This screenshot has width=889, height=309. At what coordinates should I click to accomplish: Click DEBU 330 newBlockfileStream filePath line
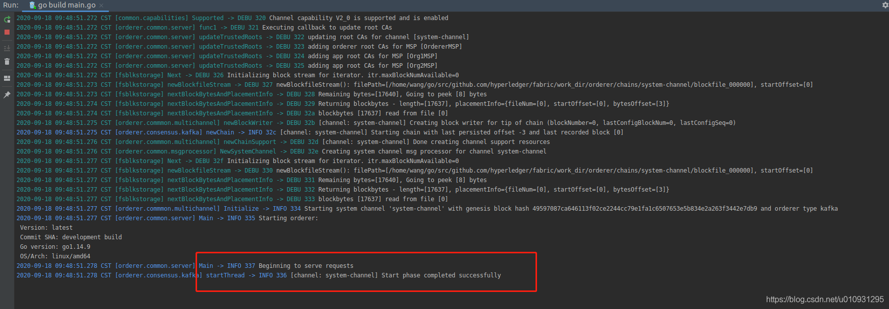[x=415, y=171]
